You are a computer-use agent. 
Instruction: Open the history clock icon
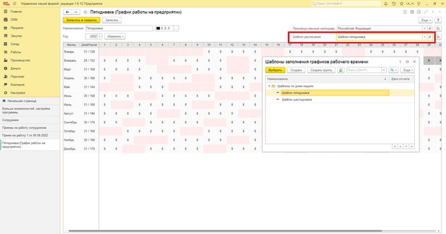point(394,4)
